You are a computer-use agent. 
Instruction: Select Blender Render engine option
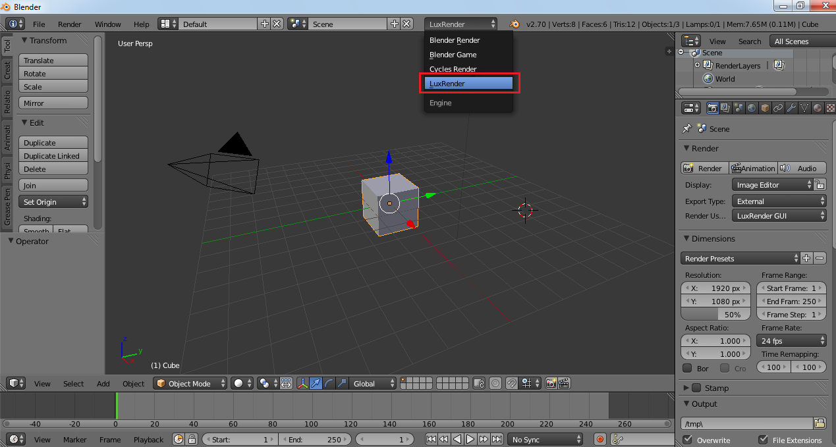(468, 40)
